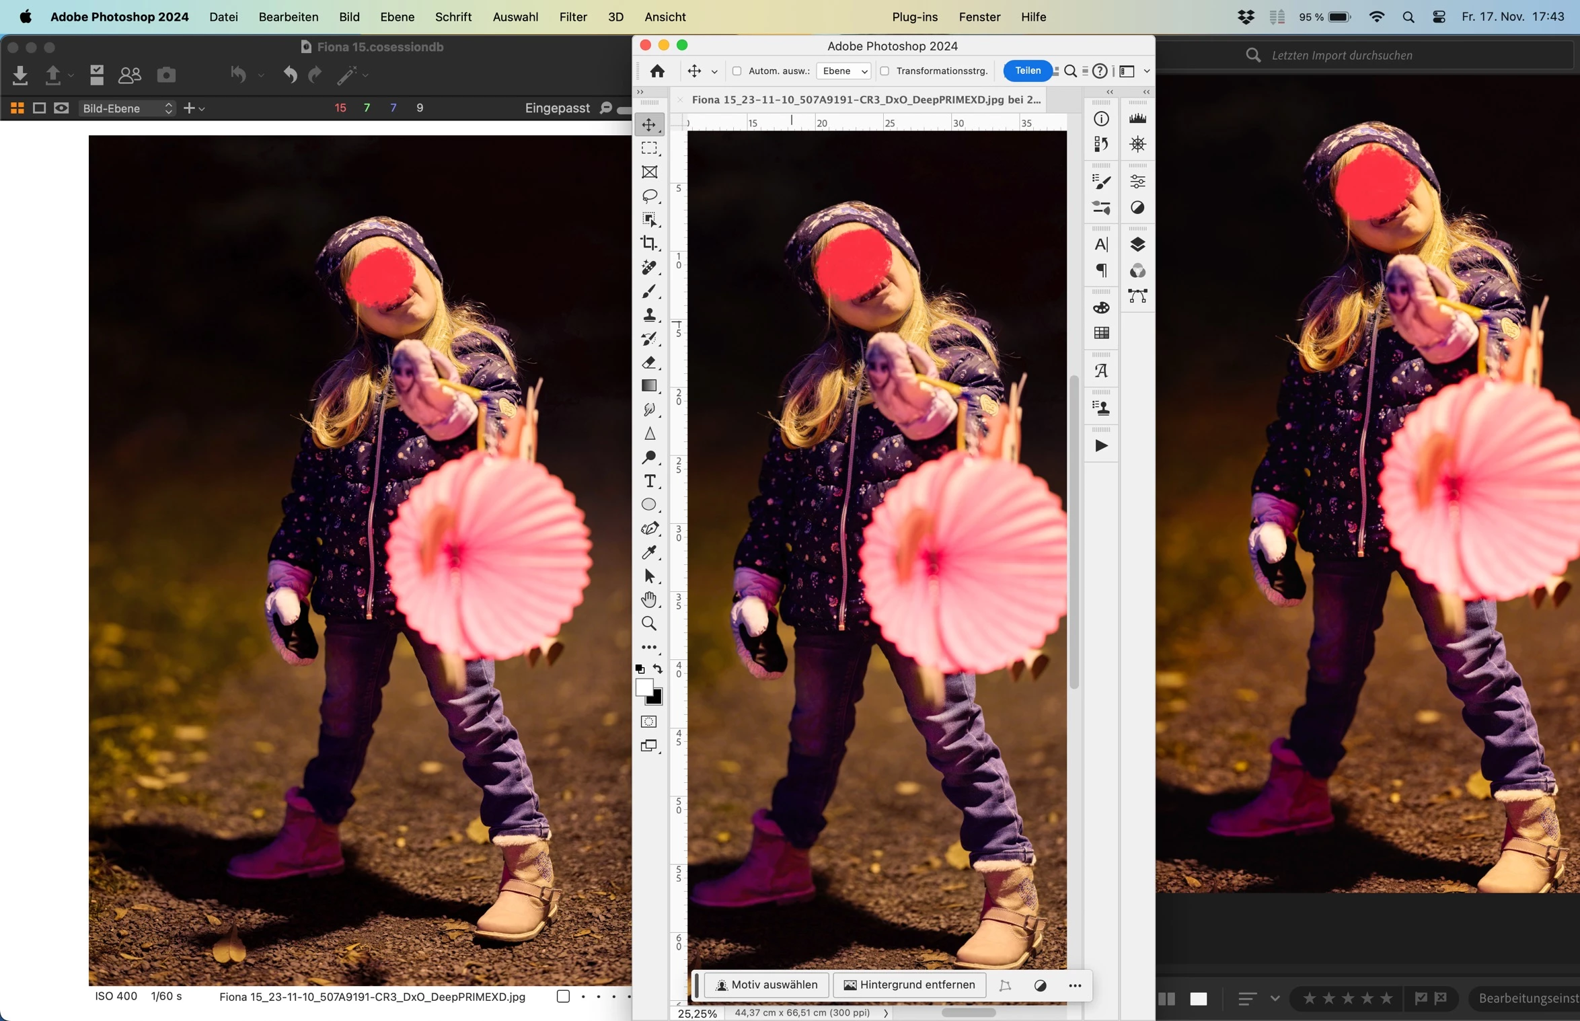Open the Bild-Ebene dropdown
Screen dimensions: 1580x1021
126,108
